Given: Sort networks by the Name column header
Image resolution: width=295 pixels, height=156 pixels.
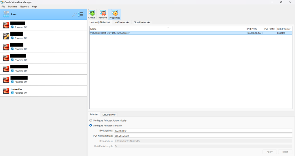Looking at the screenshot, I should coord(167,29).
